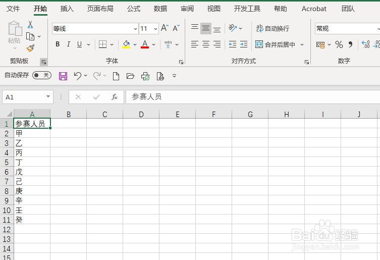The width and height of the screenshot is (380, 260).
Task: Set top vertical alignment
Action: 195,28
